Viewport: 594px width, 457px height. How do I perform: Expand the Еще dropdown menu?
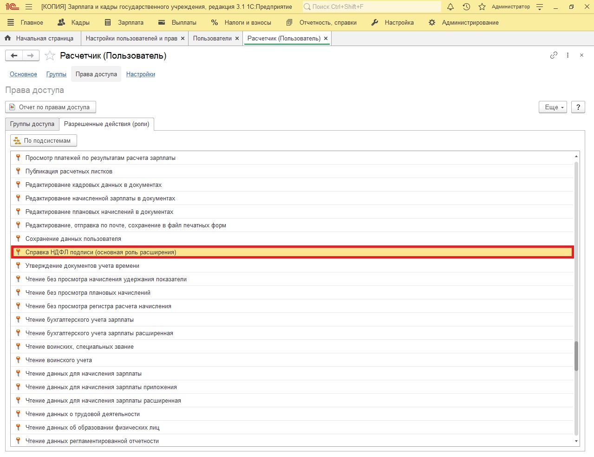[x=553, y=107]
